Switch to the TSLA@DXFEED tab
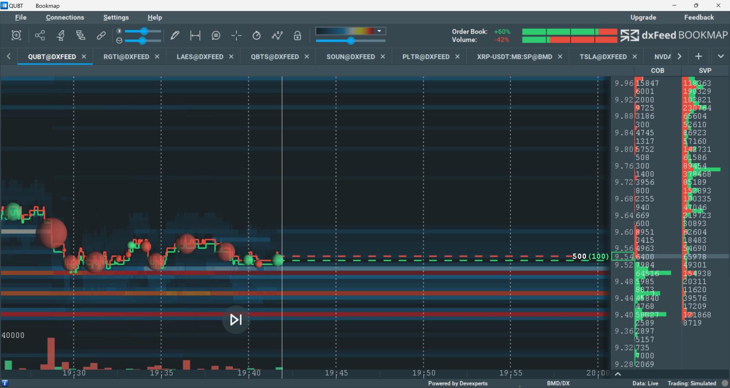Viewport: 730px width, 388px height. pyautogui.click(x=603, y=57)
